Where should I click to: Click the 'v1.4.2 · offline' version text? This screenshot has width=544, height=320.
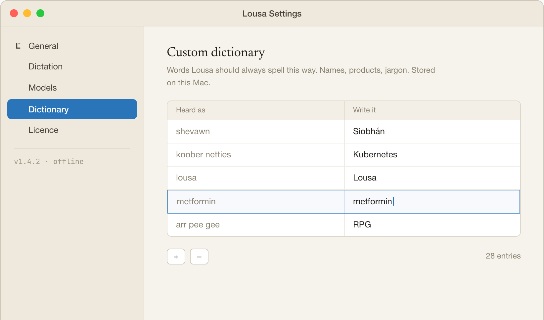pyautogui.click(x=49, y=161)
